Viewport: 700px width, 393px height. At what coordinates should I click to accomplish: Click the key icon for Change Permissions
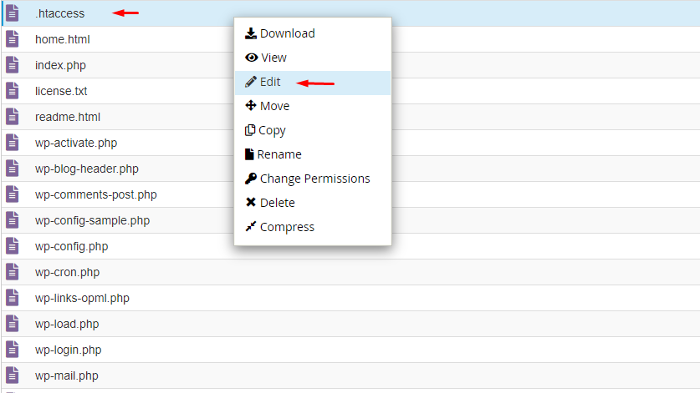coord(250,179)
